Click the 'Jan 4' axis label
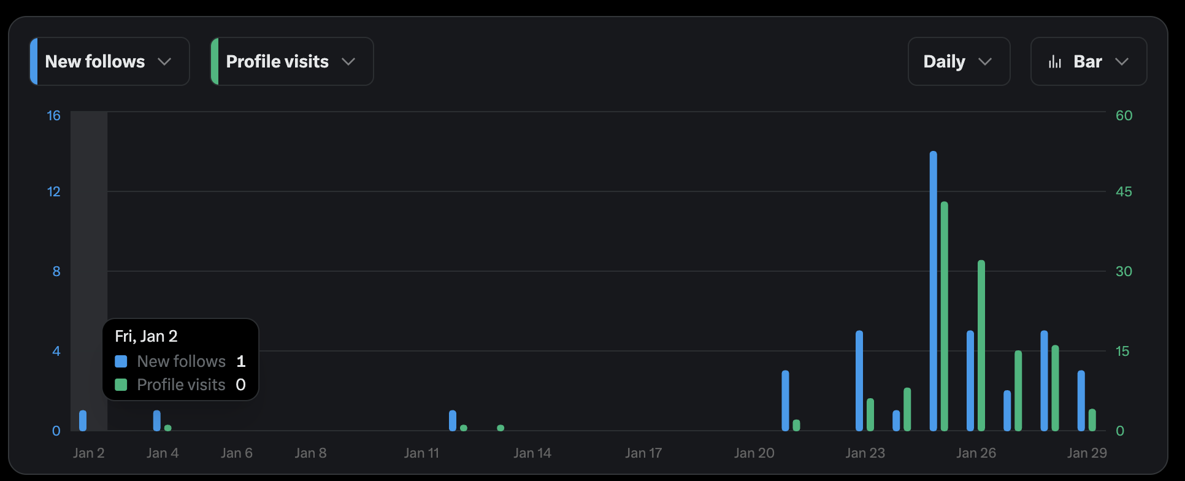 coord(163,453)
